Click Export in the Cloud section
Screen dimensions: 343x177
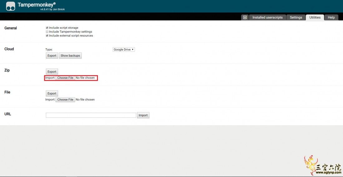52,56
